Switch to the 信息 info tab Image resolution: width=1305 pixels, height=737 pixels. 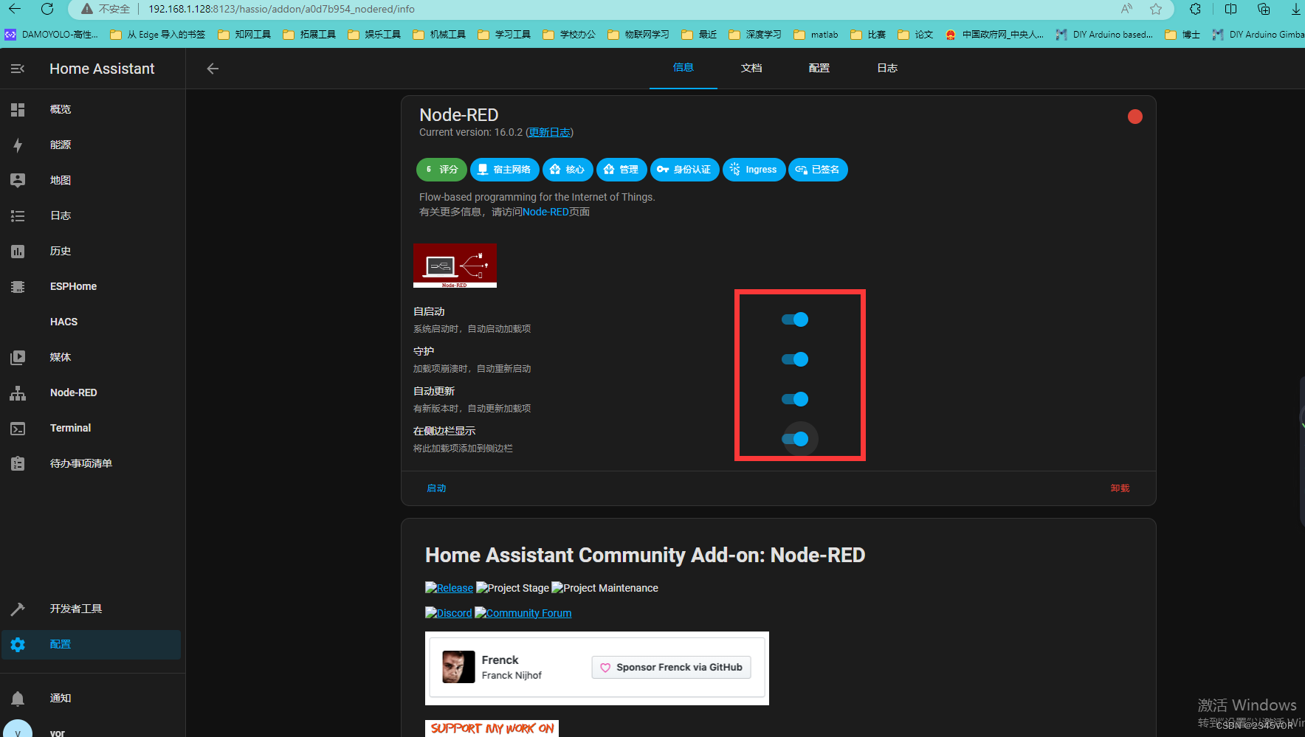(x=684, y=68)
